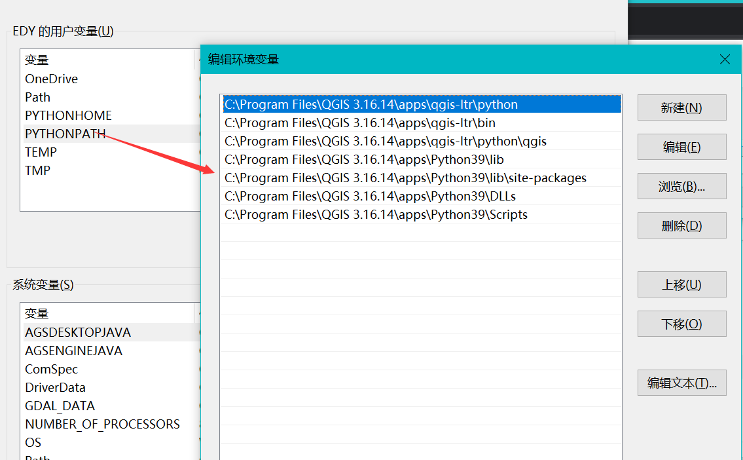Select the PYTHONHOME user variable
This screenshot has width=743, height=460.
[x=68, y=115]
